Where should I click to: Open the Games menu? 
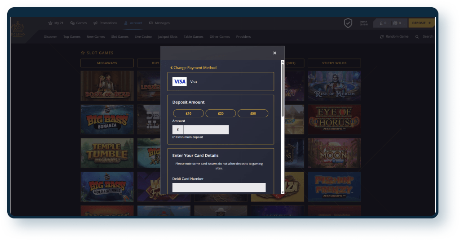pyautogui.click(x=78, y=23)
